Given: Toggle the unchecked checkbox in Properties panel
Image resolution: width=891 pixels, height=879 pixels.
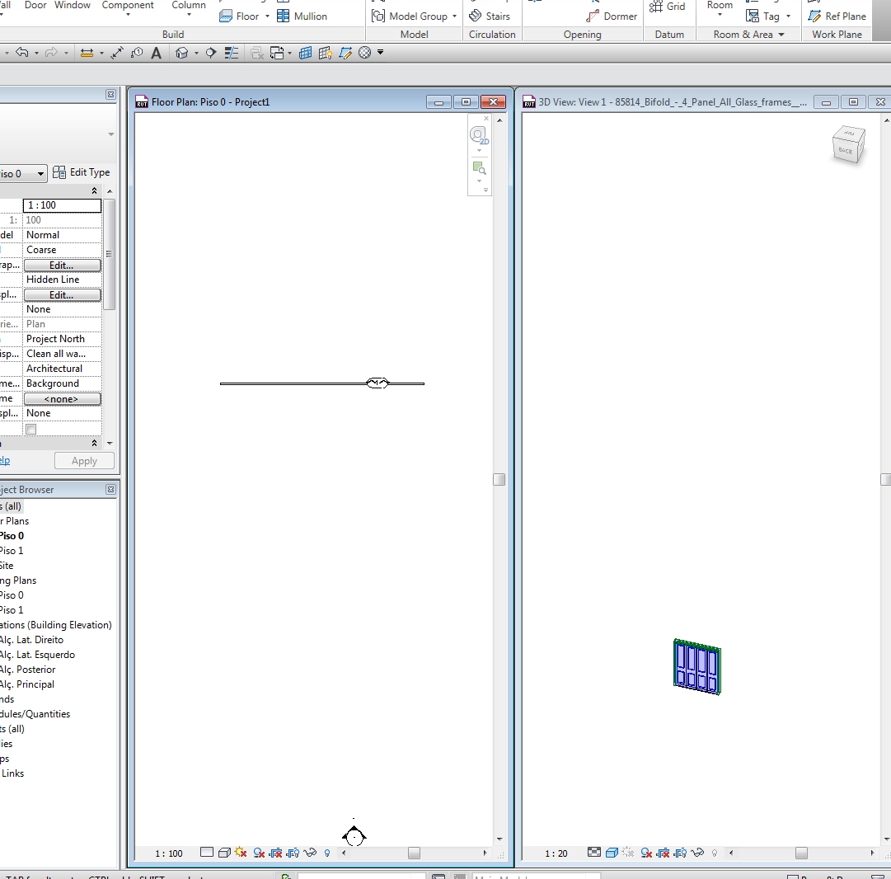Looking at the screenshot, I should (x=31, y=429).
